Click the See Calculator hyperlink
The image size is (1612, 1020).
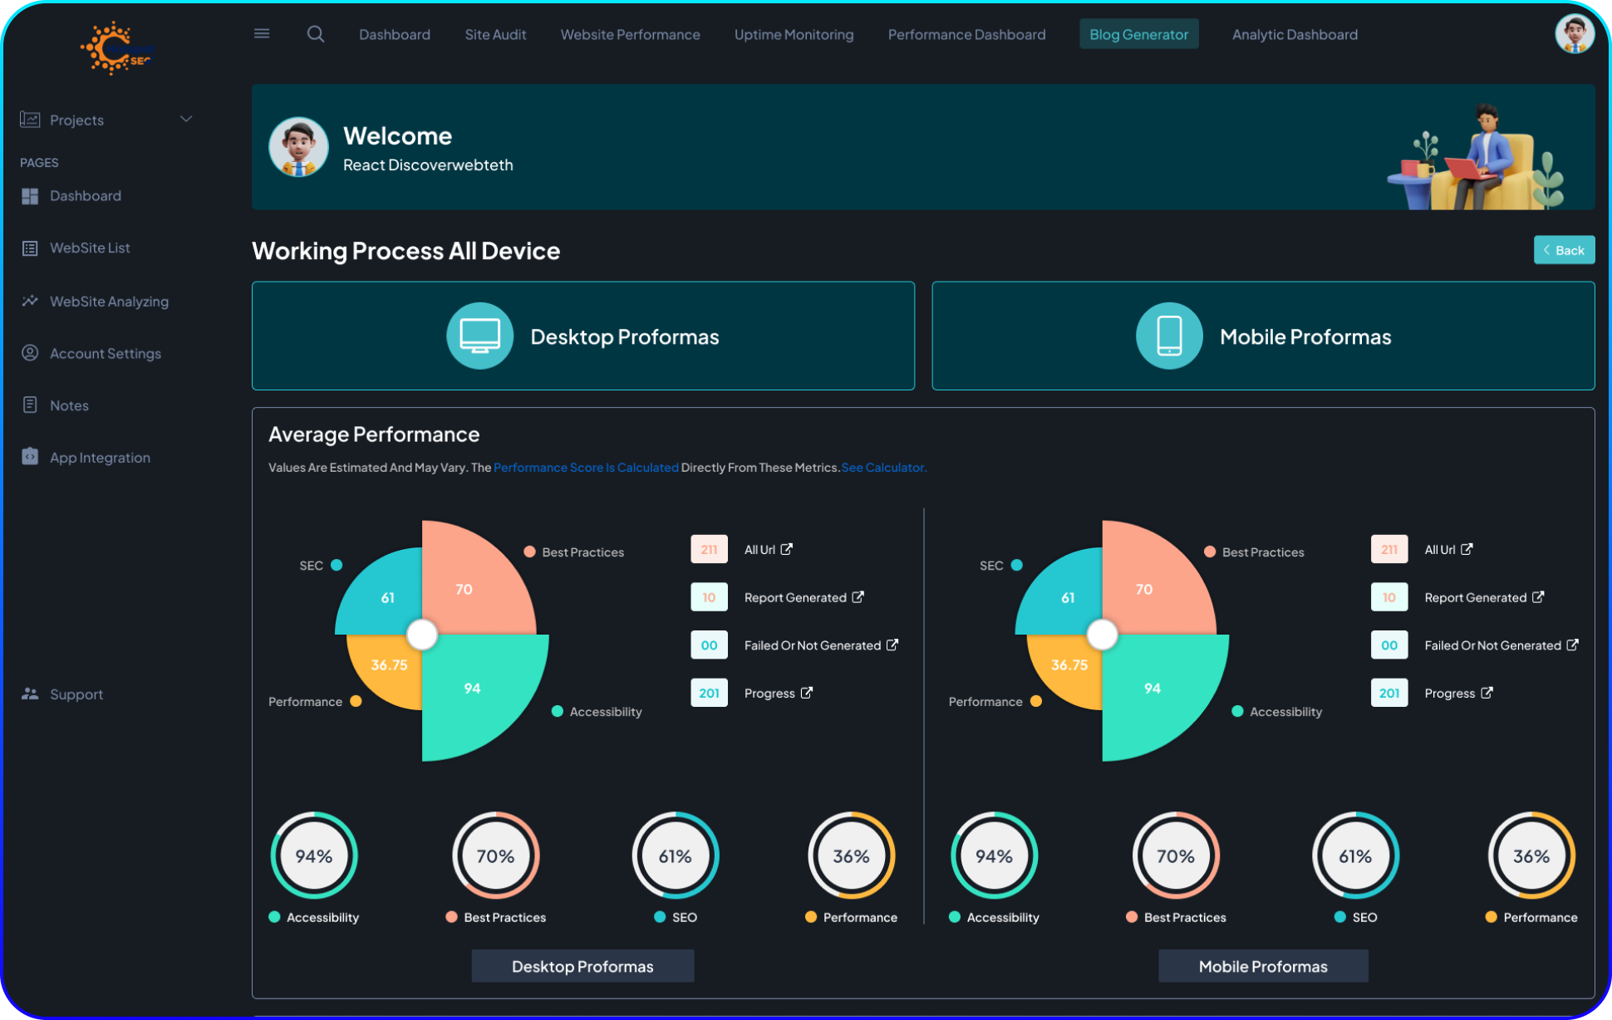coord(885,468)
